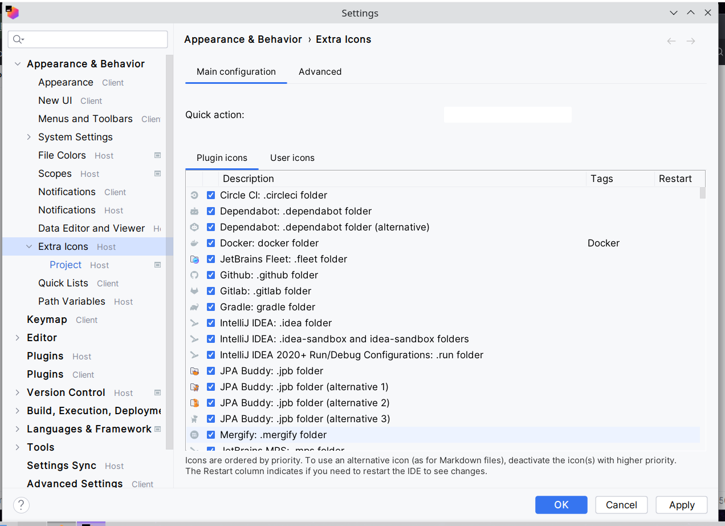
Task: Click the Circle CI icon
Action: coord(194,195)
